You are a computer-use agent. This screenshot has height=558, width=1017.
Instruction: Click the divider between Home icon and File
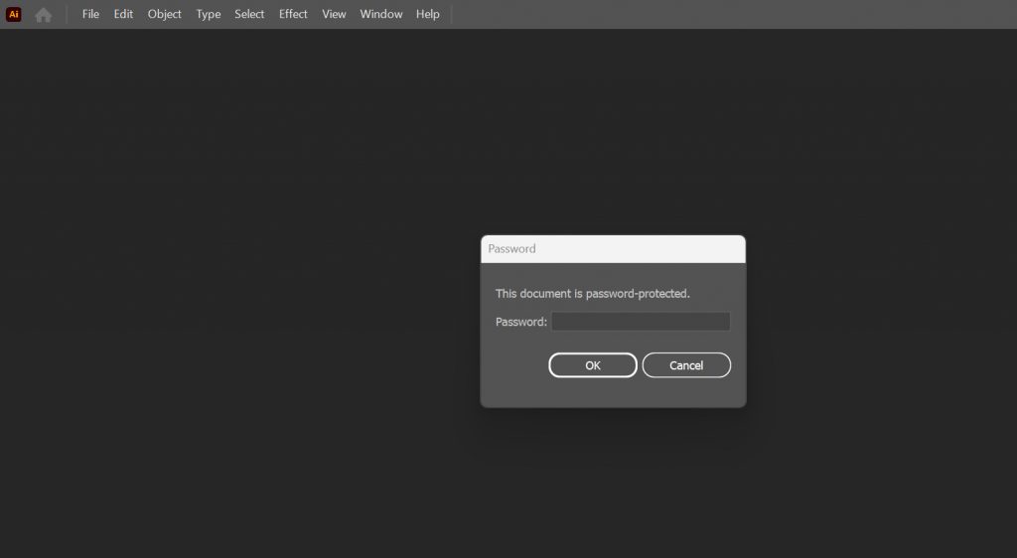point(68,14)
